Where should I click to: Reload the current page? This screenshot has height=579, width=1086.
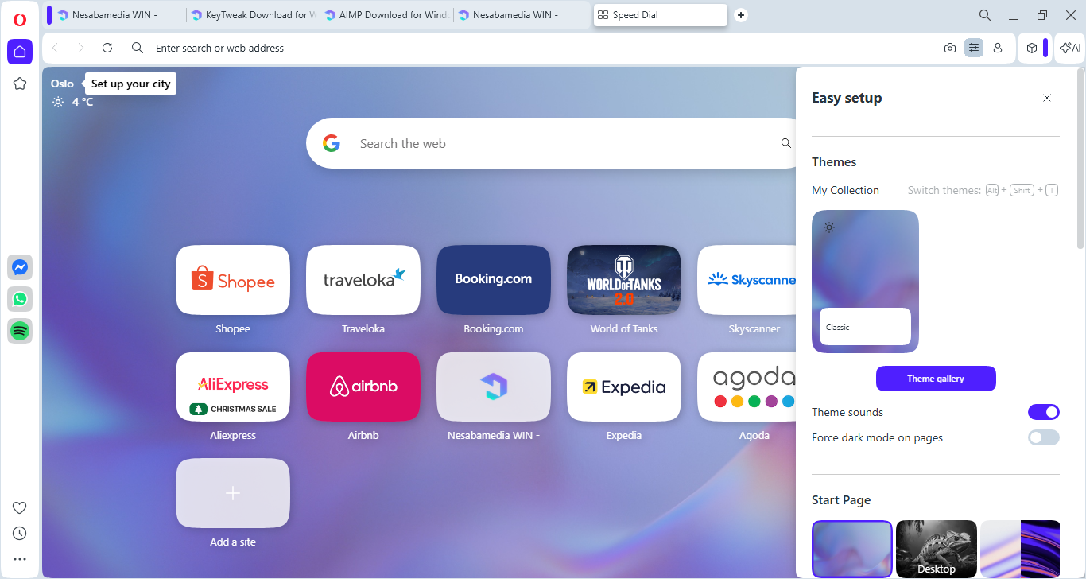pos(107,49)
